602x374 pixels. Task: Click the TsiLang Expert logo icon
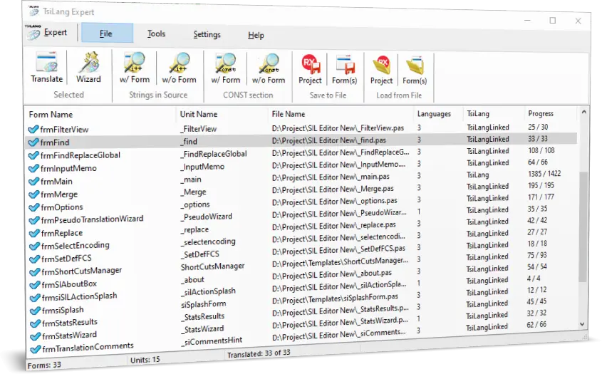(33, 11)
